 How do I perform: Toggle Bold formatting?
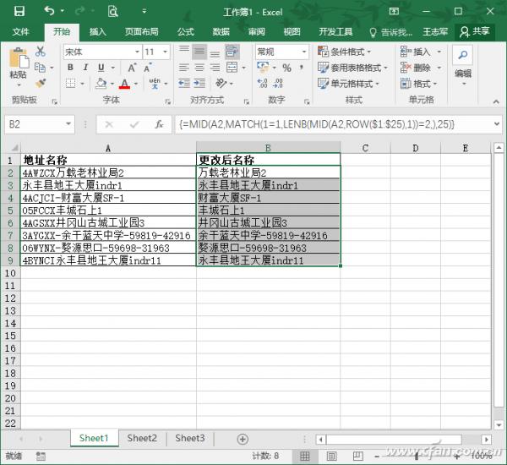[x=69, y=68]
